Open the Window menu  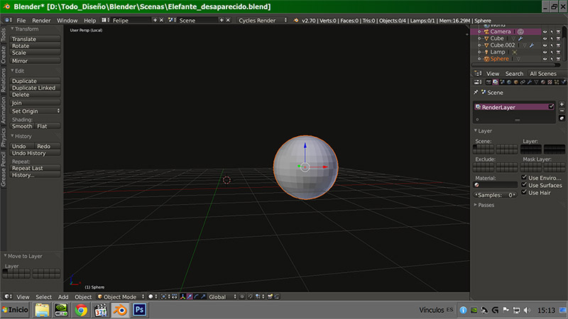(x=67, y=21)
